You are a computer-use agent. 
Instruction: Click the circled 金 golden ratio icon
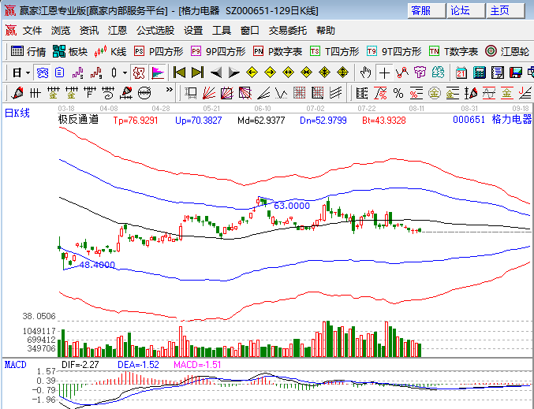435,93
